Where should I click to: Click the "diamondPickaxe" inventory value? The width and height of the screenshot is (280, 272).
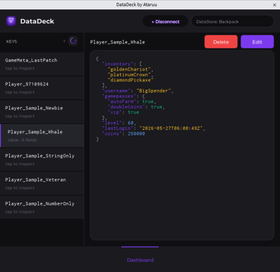coord(131,80)
